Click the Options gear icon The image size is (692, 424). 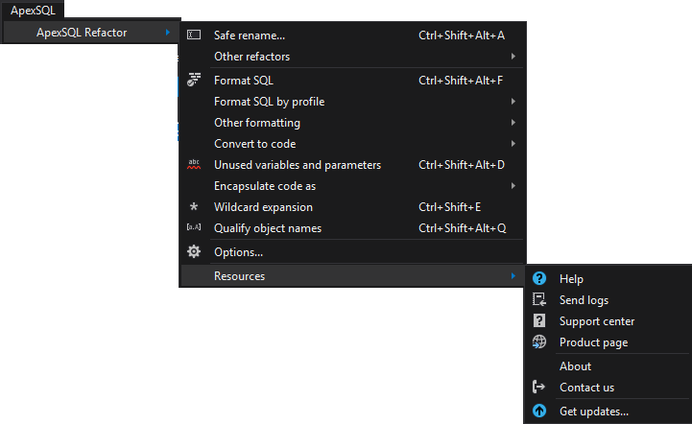point(194,251)
